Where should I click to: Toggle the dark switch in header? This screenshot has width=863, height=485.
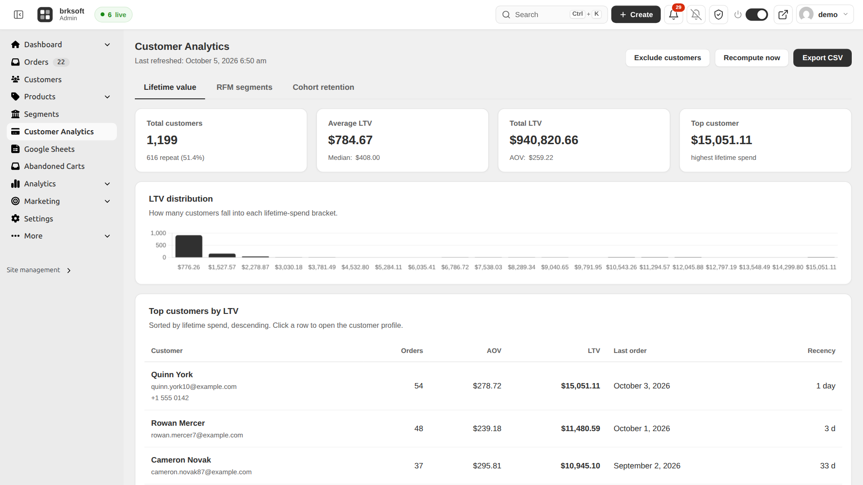pos(756,14)
